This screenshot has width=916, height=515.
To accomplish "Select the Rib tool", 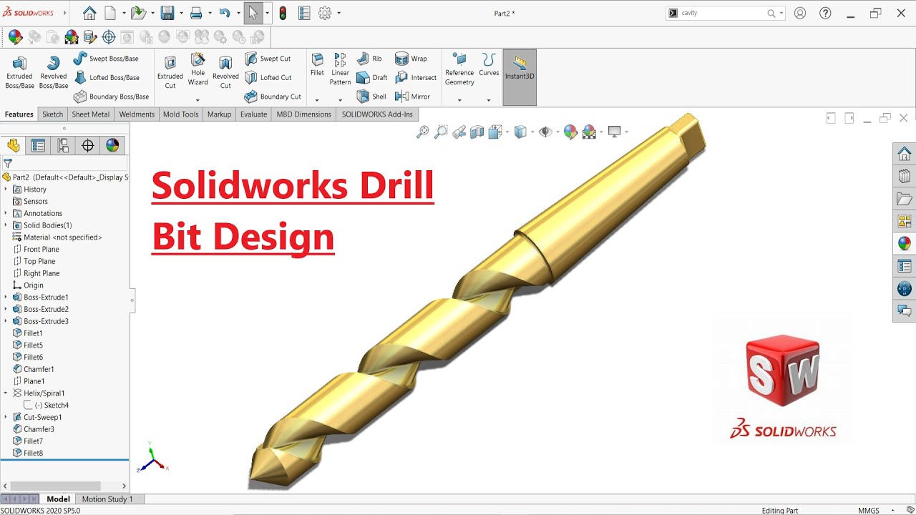I will pos(369,59).
